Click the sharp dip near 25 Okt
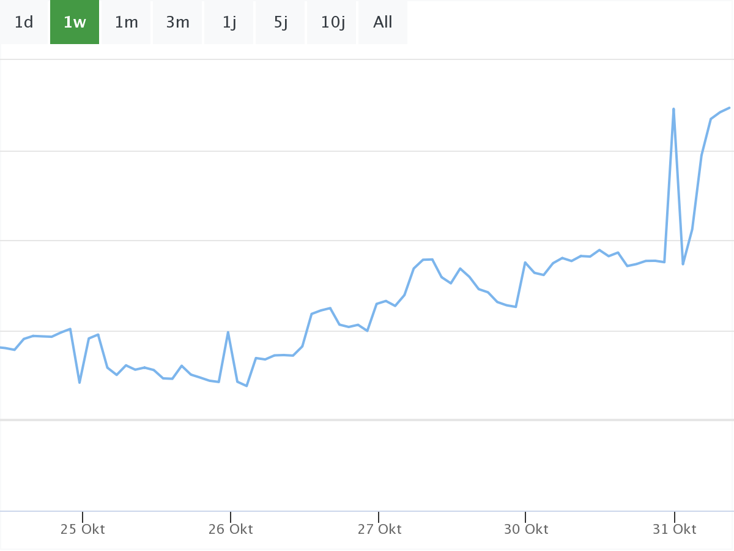The image size is (734, 551). coord(80,383)
